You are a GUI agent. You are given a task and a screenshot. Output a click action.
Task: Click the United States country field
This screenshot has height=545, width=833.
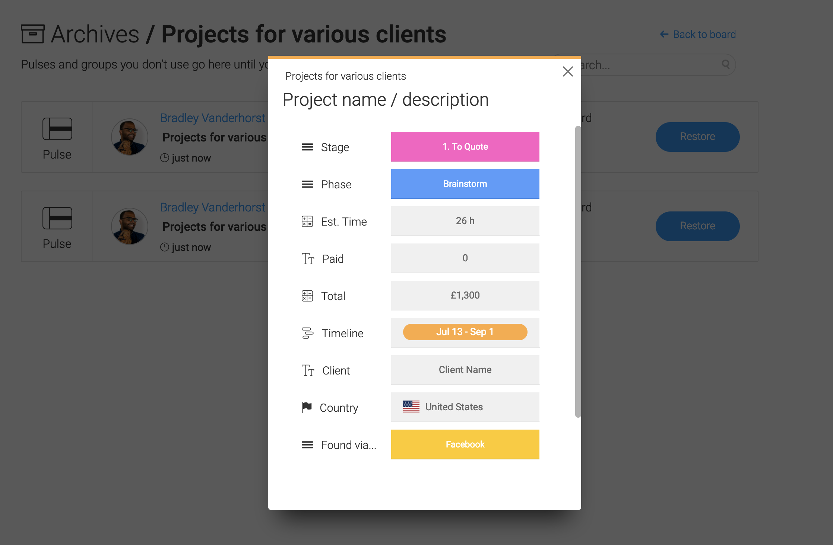(465, 407)
